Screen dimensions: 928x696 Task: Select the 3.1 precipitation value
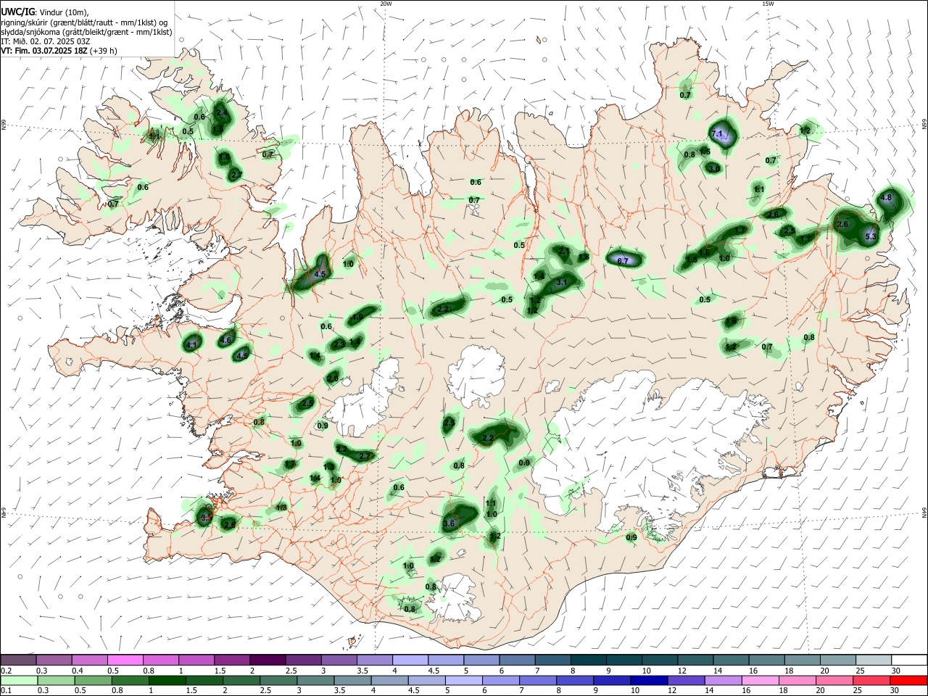pyautogui.click(x=561, y=283)
